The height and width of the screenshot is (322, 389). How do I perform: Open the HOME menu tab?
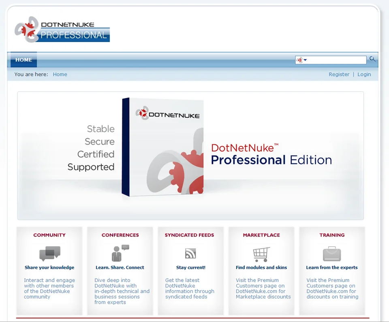24,60
